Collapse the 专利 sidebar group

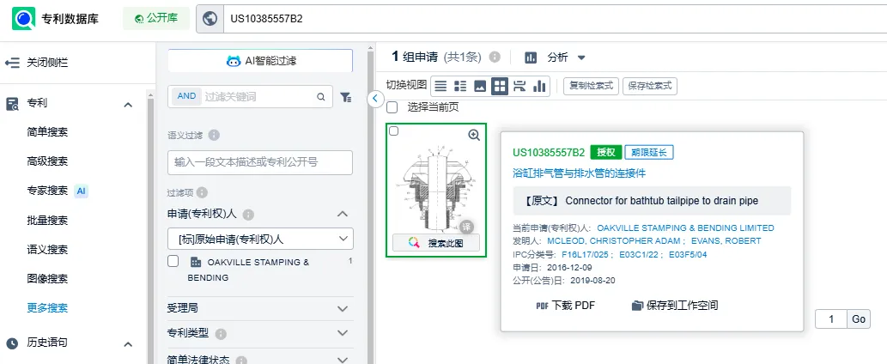coord(129,105)
